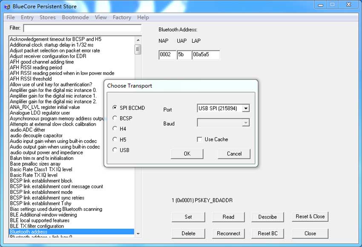The height and width of the screenshot is (247, 362).
Task: Select 'Adjust packet selection on packet error rate'
Action: click(55, 51)
